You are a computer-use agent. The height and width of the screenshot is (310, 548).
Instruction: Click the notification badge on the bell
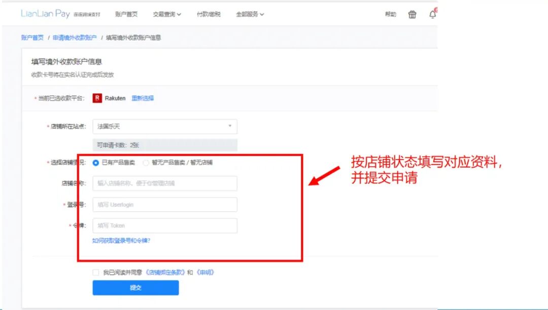(436, 10)
